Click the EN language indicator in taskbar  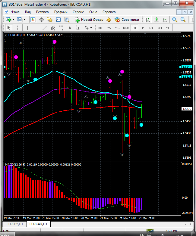(x=142, y=235)
